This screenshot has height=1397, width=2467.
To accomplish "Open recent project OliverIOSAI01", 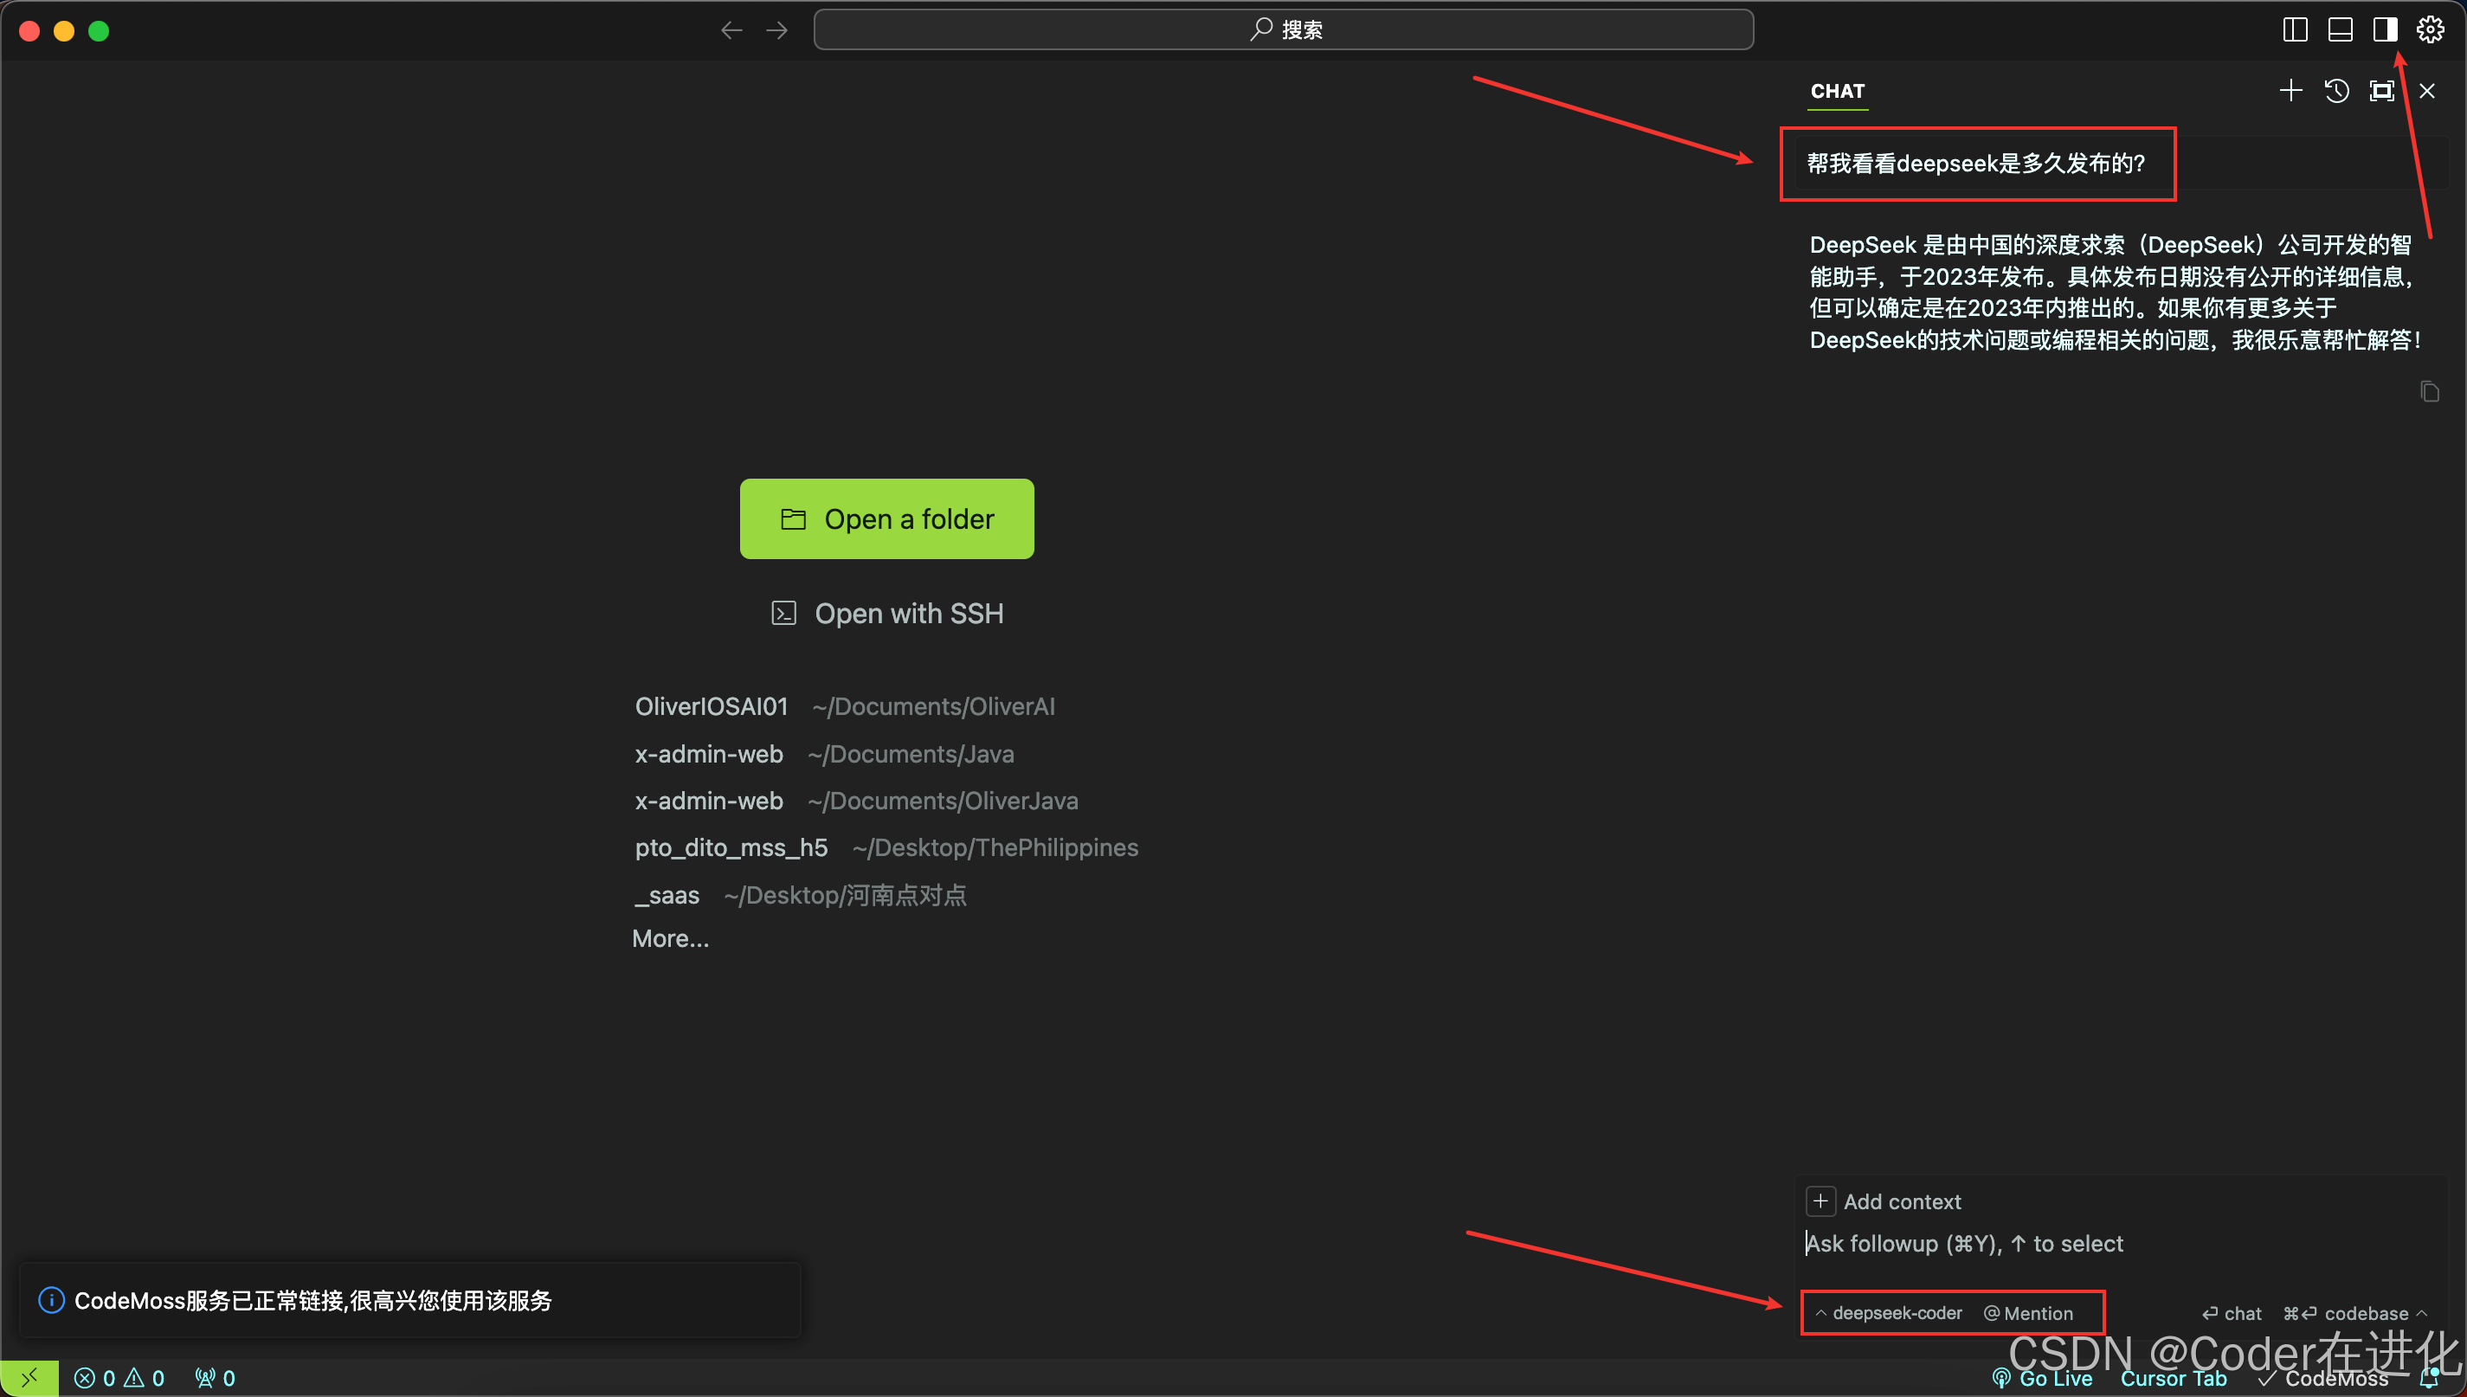I will pos(711,706).
